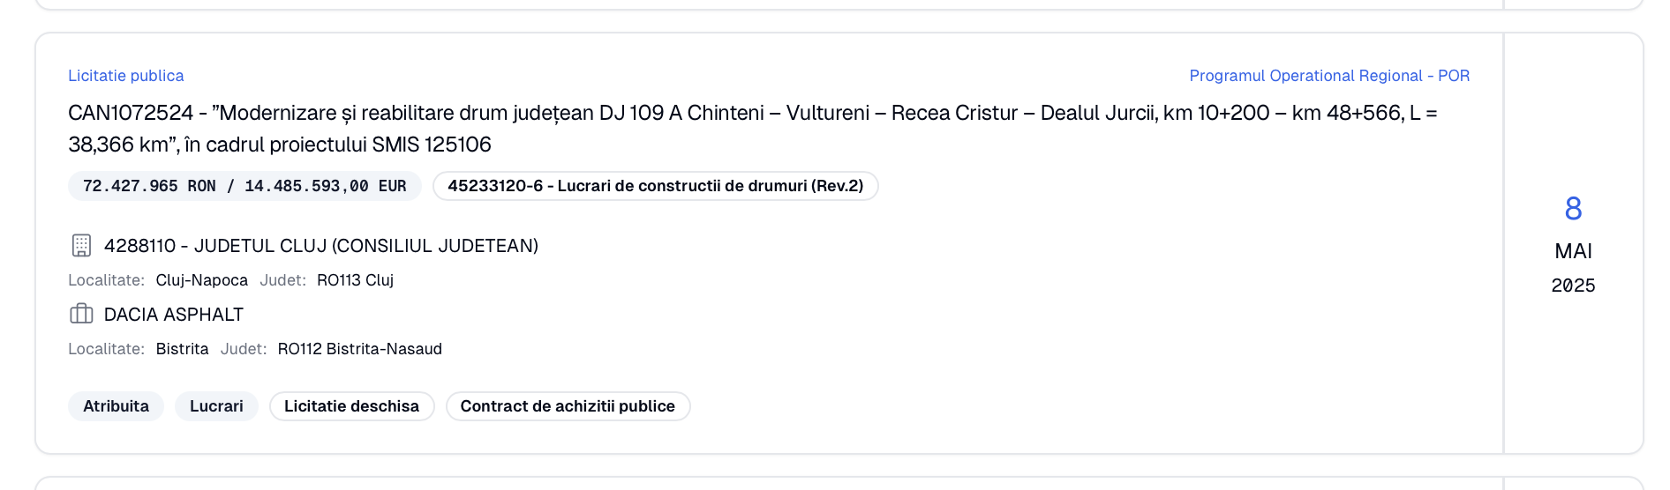
Task: Open 4288110 - JUDETUL CLUJ authority
Action: (x=321, y=246)
